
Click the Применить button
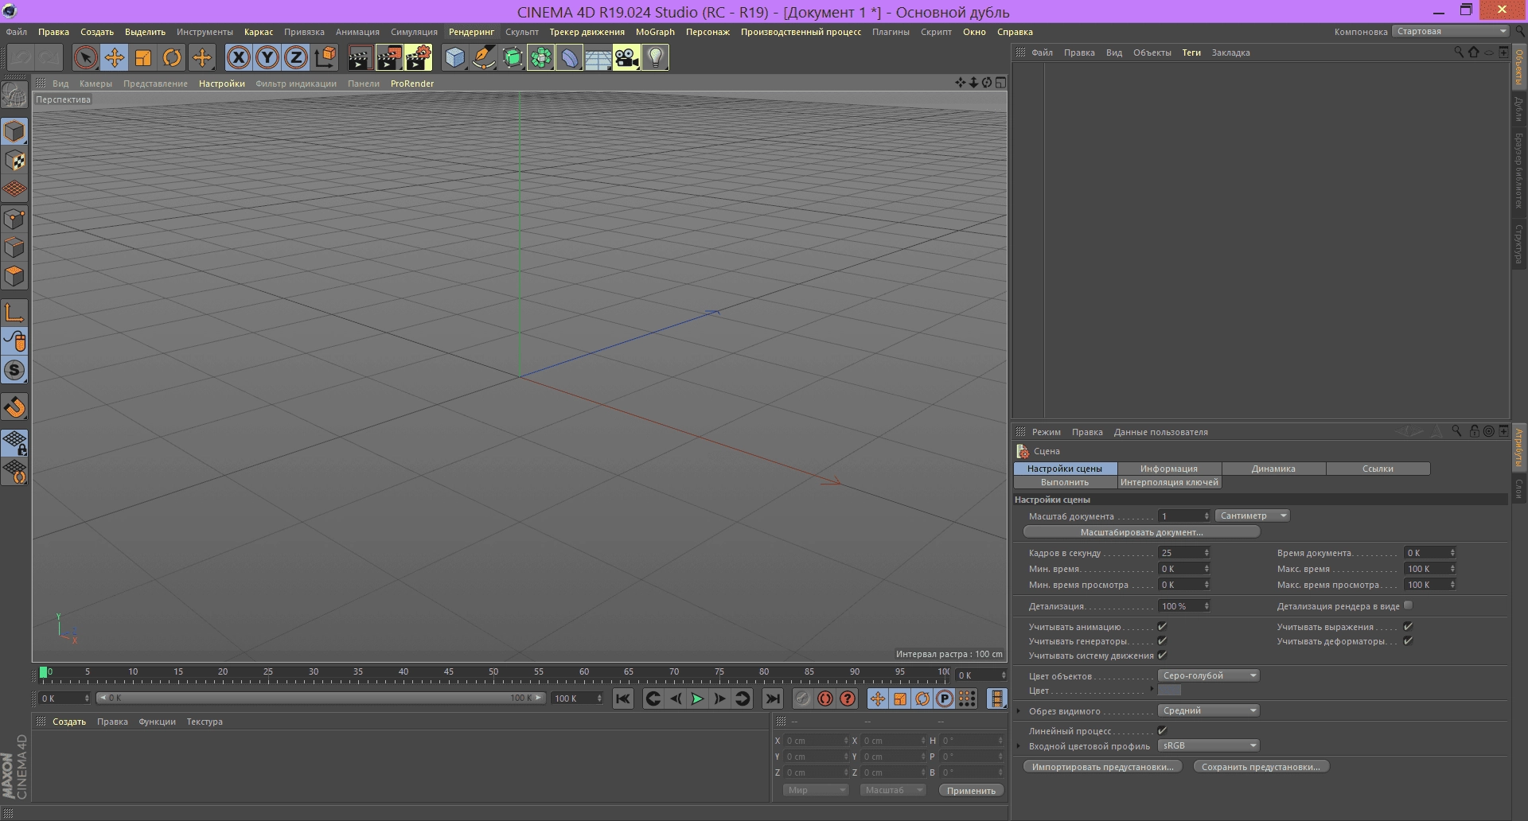click(x=971, y=790)
